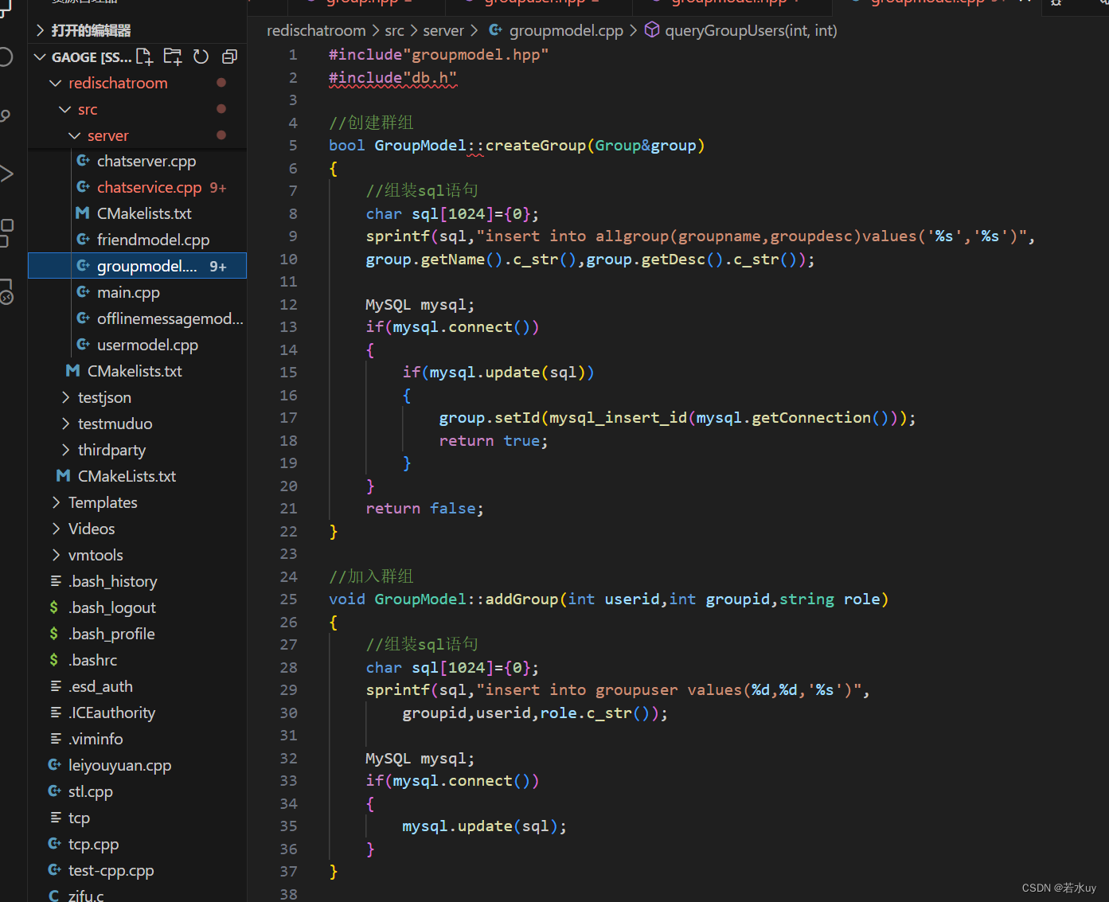The height and width of the screenshot is (902, 1109).
Task: Collapse the server folder
Action: click(74, 135)
